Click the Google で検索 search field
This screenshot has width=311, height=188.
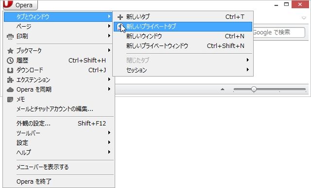(x=279, y=32)
